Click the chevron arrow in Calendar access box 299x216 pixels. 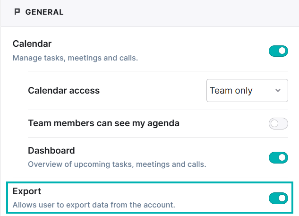(278, 90)
